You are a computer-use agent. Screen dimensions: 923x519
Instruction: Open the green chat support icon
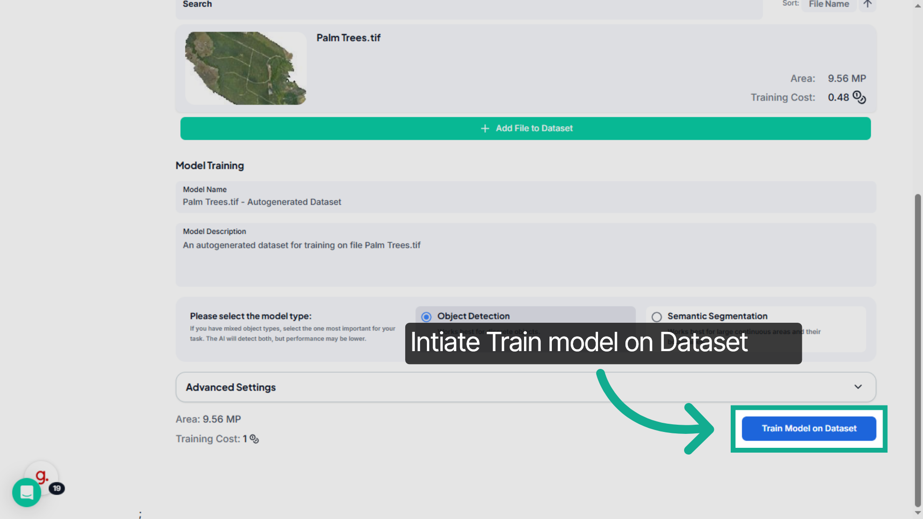click(x=26, y=492)
